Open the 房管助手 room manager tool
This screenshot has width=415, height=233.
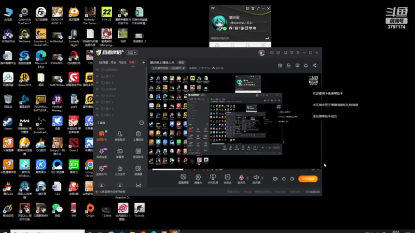[120, 136]
